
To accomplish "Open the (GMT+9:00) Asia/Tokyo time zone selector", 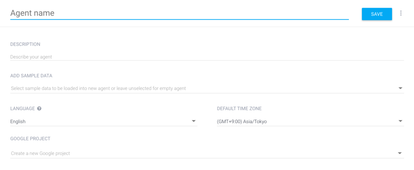I will coord(307,121).
